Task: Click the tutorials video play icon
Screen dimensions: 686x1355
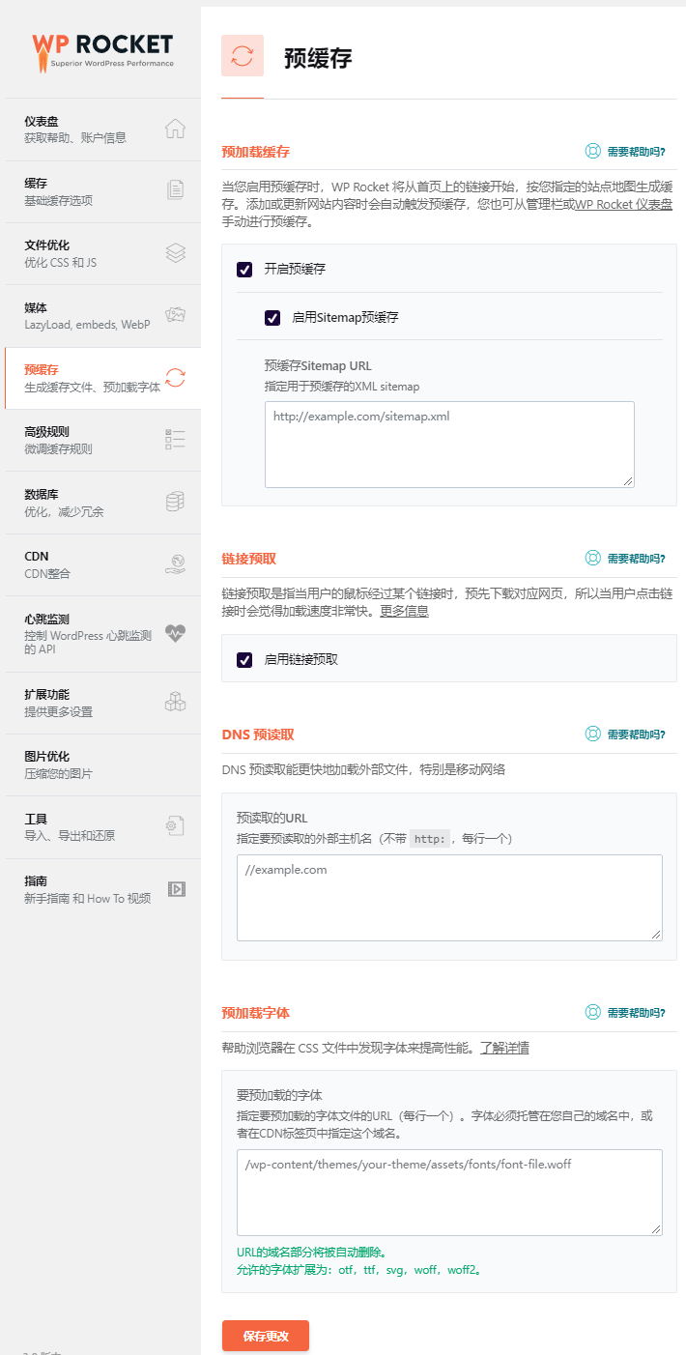Action: [176, 889]
